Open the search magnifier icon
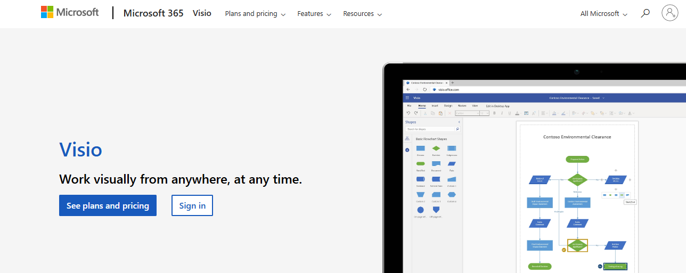 click(x=645, y=13)
